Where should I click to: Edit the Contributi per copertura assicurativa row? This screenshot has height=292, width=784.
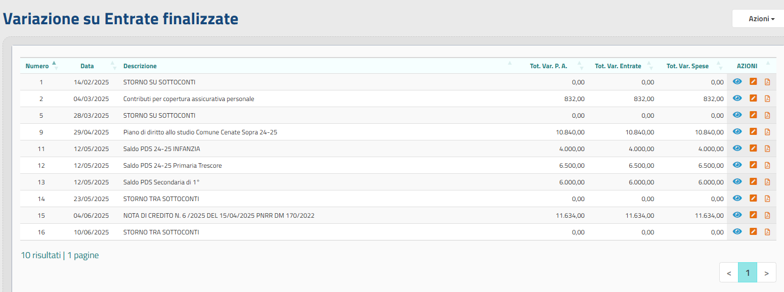point(753,99)
